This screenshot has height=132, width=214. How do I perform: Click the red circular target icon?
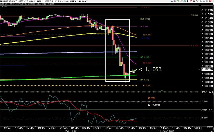191,1
